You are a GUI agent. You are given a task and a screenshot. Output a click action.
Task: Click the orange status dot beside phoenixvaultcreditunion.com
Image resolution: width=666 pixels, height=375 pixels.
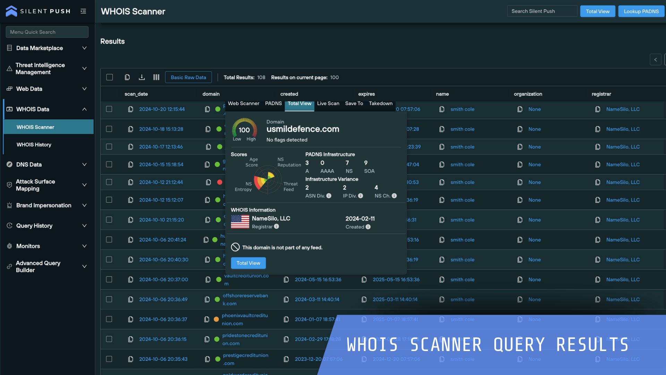(x=216, y=319)
